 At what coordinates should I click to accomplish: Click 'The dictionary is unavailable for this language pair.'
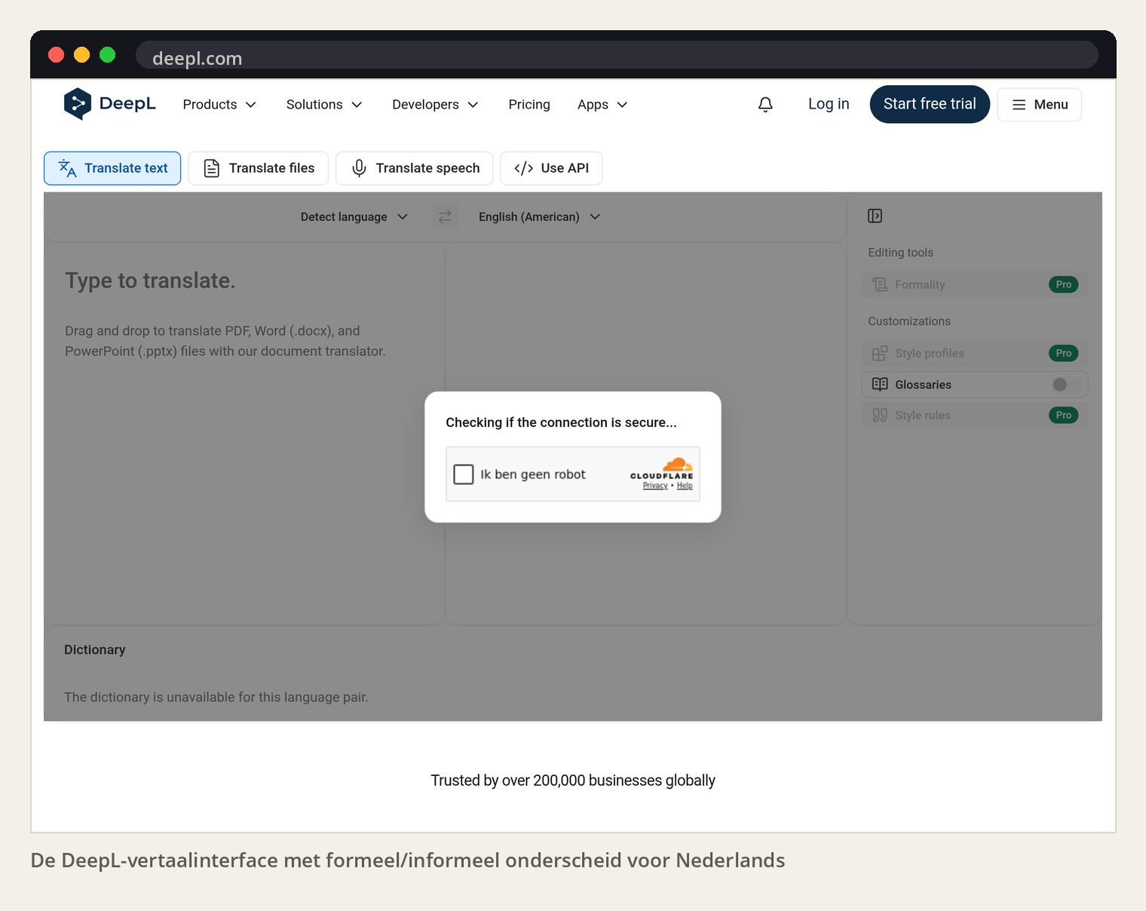pyautogui.click(x=216, y=698)
